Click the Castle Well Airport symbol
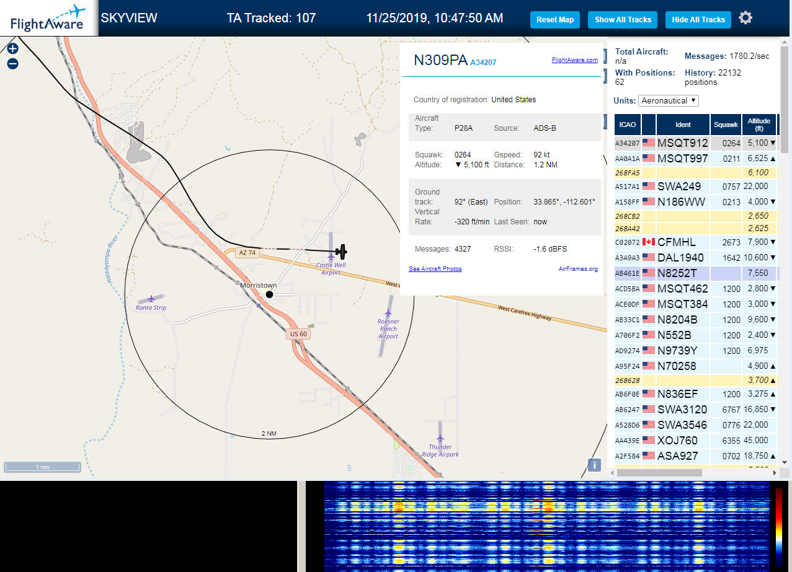Image resolution: width=792 pixels, height=572 pixels. (x=331, y=257)
